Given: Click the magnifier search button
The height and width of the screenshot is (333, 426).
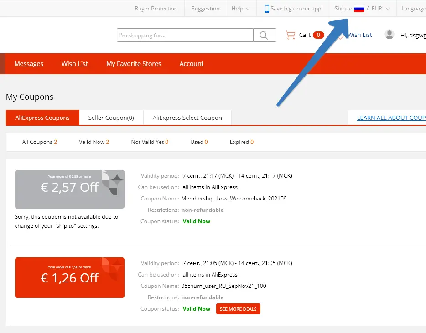Looking at the screenshot, I should point(265,35).
